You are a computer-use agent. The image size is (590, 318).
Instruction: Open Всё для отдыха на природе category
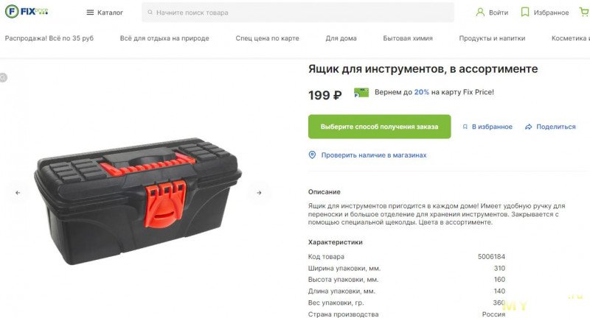(164, 38)
